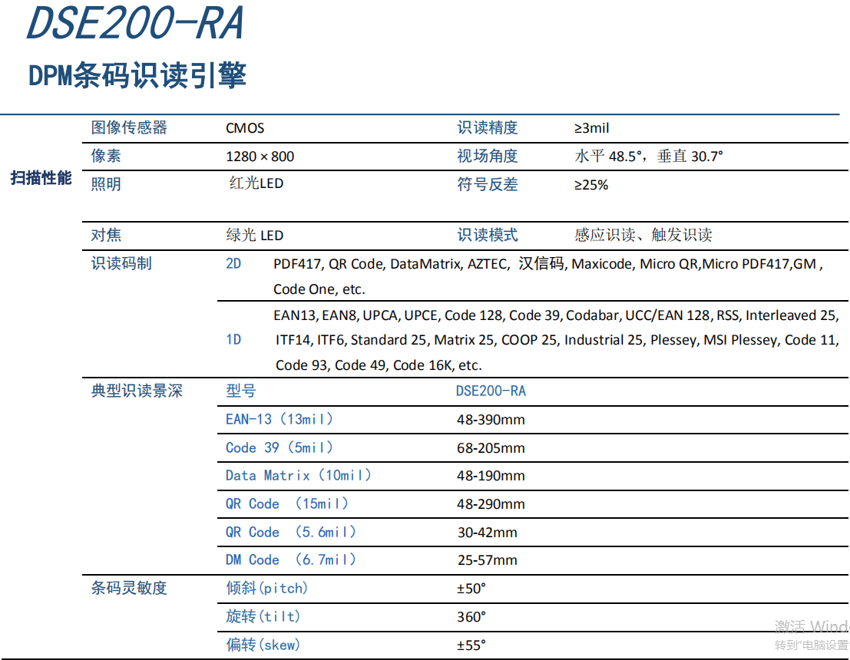This screenshot has width=850, height=660.
Task: Select the 图像传感器 row header
Action: [117, 127]
